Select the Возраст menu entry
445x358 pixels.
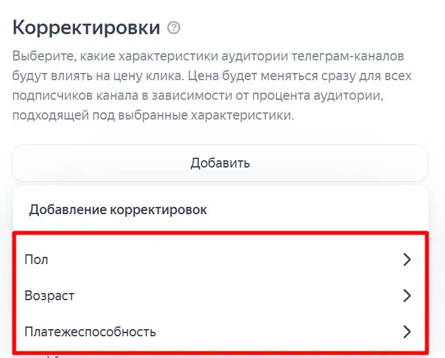click(x=220, y=296)
